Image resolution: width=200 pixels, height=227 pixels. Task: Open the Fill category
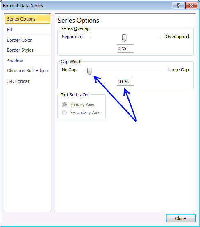[x=27, y=30]
